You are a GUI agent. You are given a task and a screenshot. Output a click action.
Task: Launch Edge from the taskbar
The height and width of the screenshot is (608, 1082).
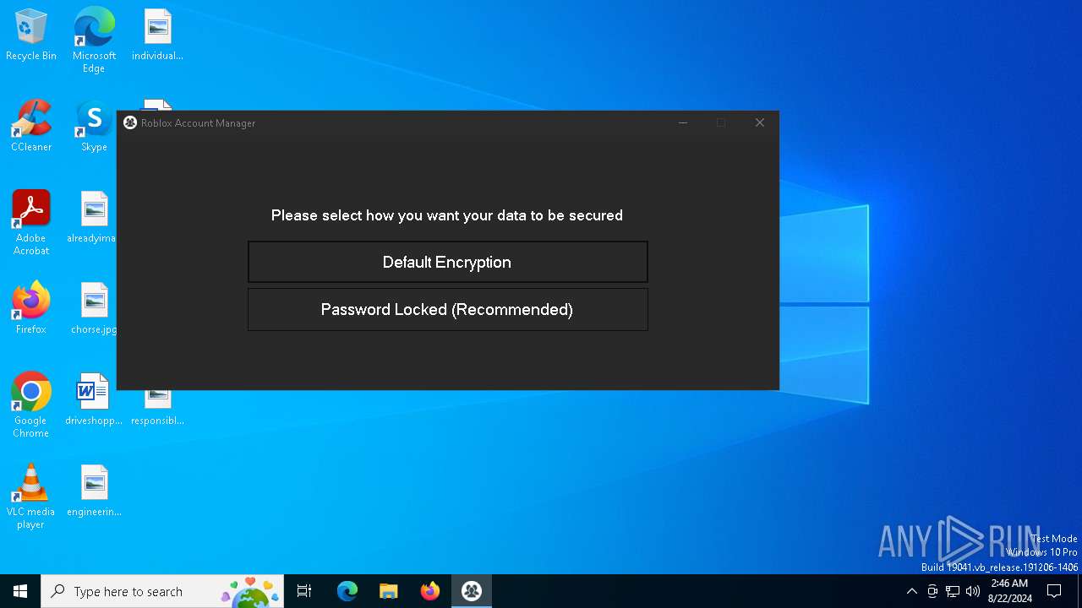tap(347, 591)
